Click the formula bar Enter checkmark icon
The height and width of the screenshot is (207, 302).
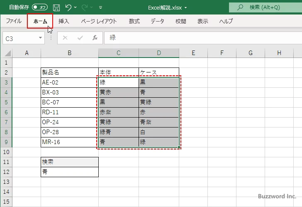point(80,38)
